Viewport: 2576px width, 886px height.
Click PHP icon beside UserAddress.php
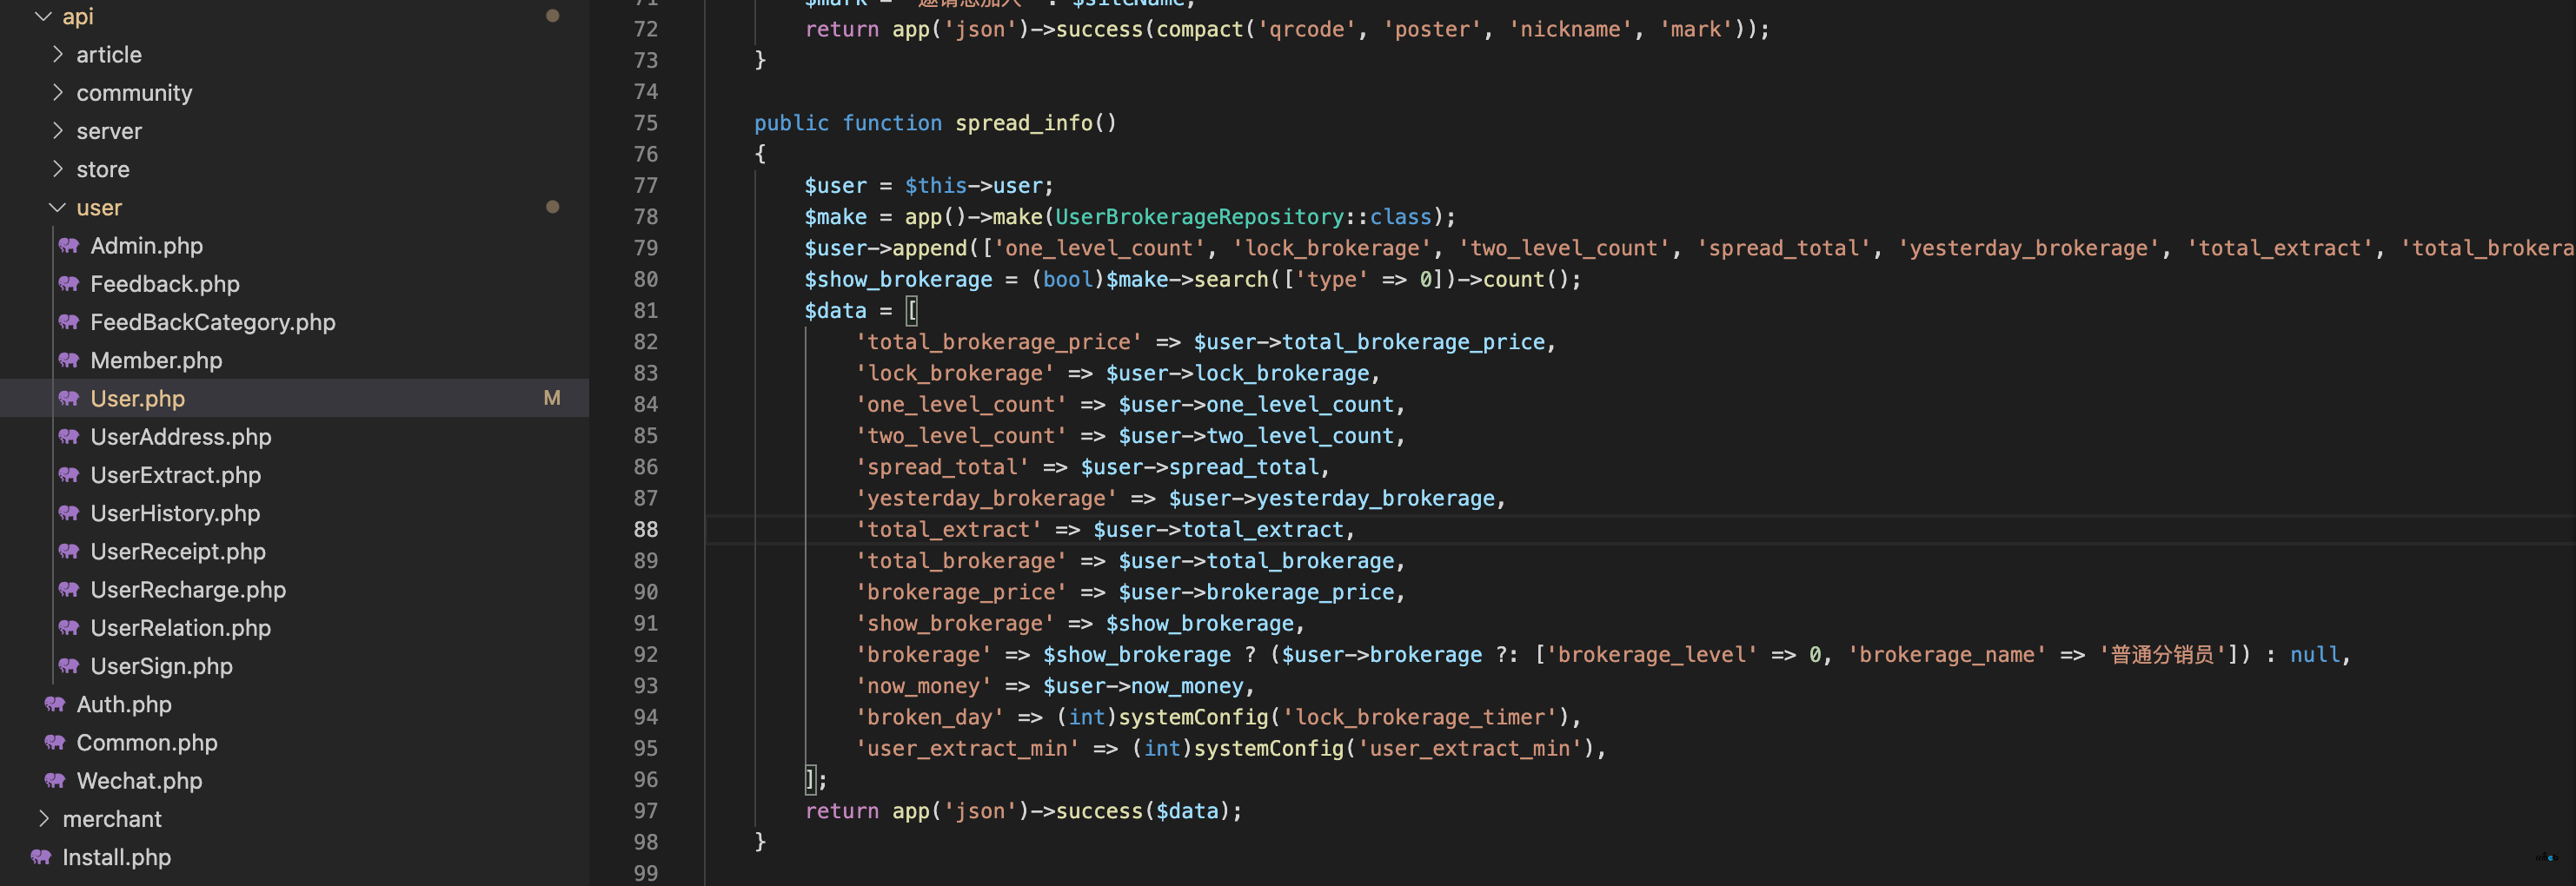[x=69, y=437]
